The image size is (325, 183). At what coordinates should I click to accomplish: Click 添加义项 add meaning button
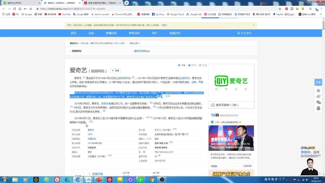[x=135, y=43]
